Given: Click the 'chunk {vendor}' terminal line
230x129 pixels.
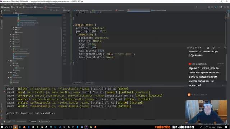Looking at the screenshot, I should [69, 106].
